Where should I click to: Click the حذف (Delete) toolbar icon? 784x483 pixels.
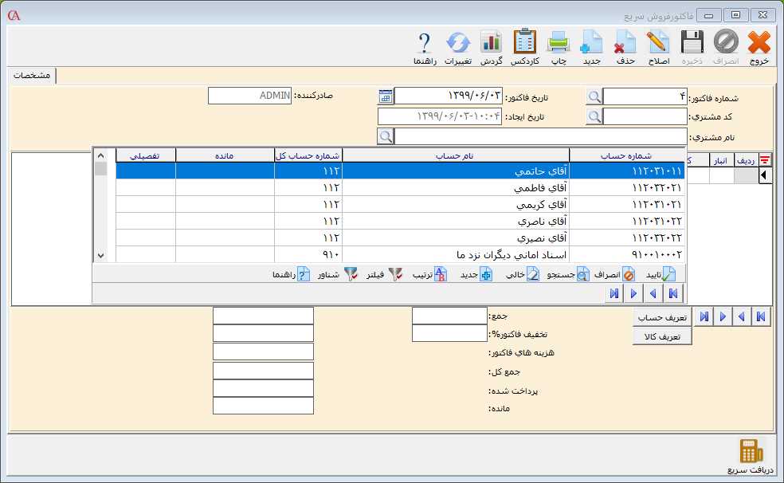pyautogui.click(x=625, y=46)
